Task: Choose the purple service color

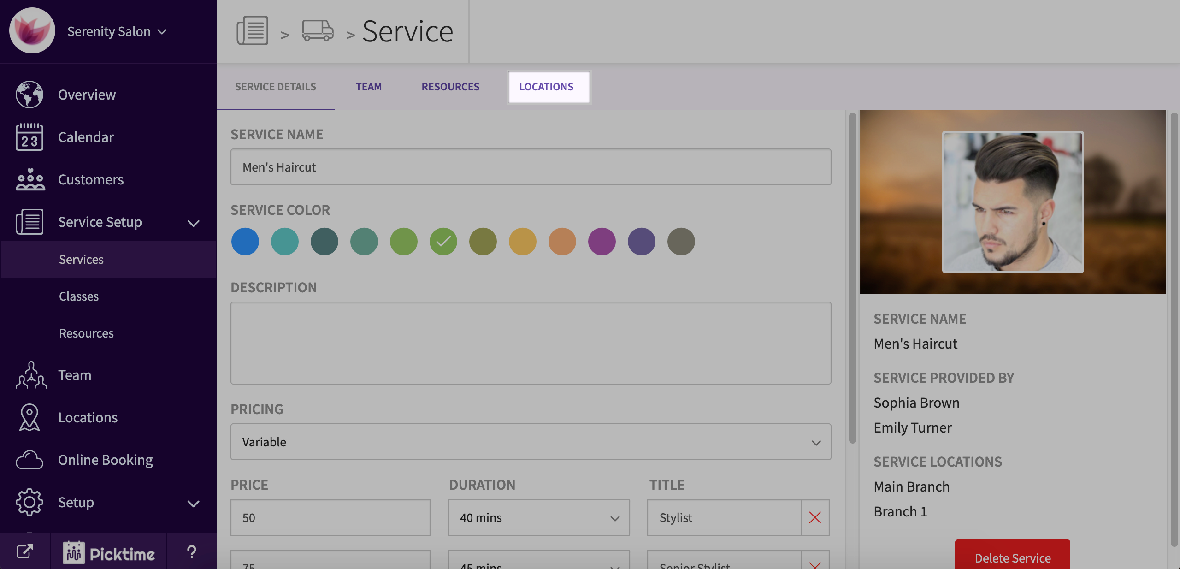Action: 602,241
